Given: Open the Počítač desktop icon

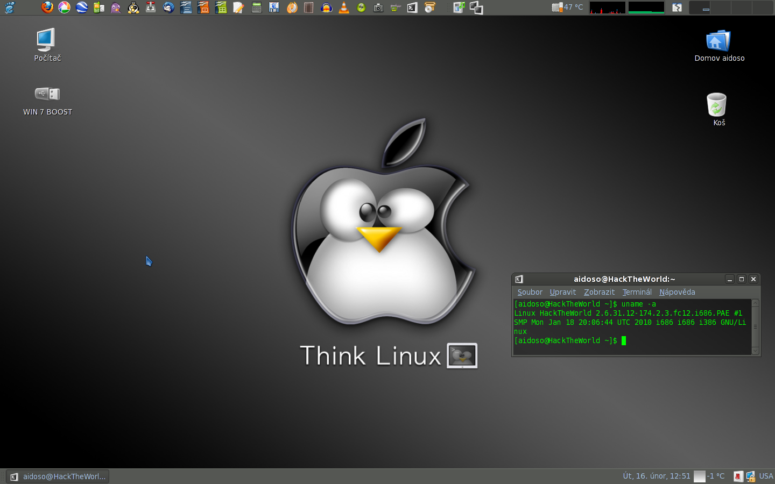Looking at the screenshot, I should click(47, 45).
